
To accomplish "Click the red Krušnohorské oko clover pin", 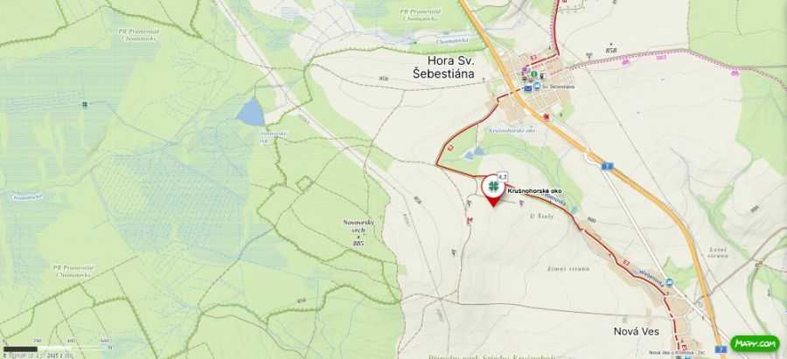I will (x=493, y=189).
